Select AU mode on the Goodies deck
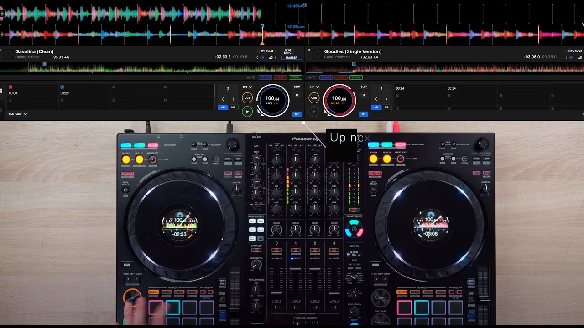This screenshot has width=584, height=328. tap(376, 108)
